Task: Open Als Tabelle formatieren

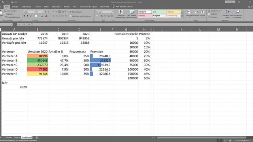Action: coord(132,14)
